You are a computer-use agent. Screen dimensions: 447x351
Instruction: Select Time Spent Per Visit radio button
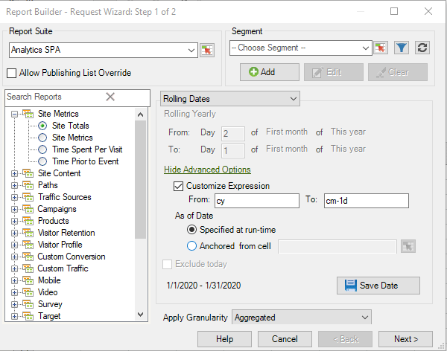pos(42,149)
